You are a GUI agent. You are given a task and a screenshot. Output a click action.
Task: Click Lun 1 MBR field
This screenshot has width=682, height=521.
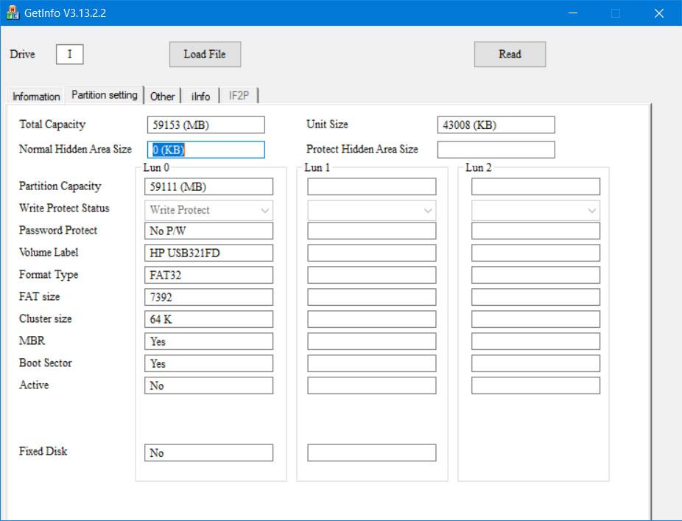coord(371,341)
